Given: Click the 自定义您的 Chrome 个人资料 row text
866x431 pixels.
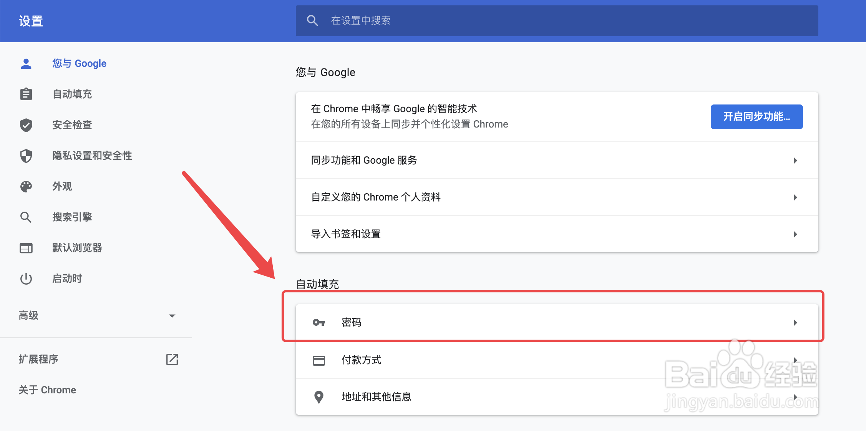Looking at the screenshot, I should point(376,197).
